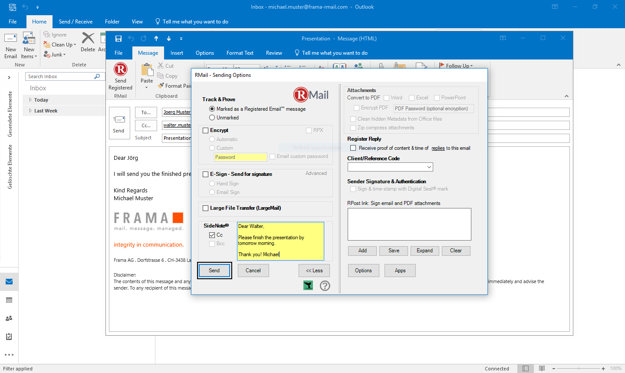Screen dimensions: 625x373
Task: Click the Ignore icon in Outlook ribbon
Action: pos(47,34)
